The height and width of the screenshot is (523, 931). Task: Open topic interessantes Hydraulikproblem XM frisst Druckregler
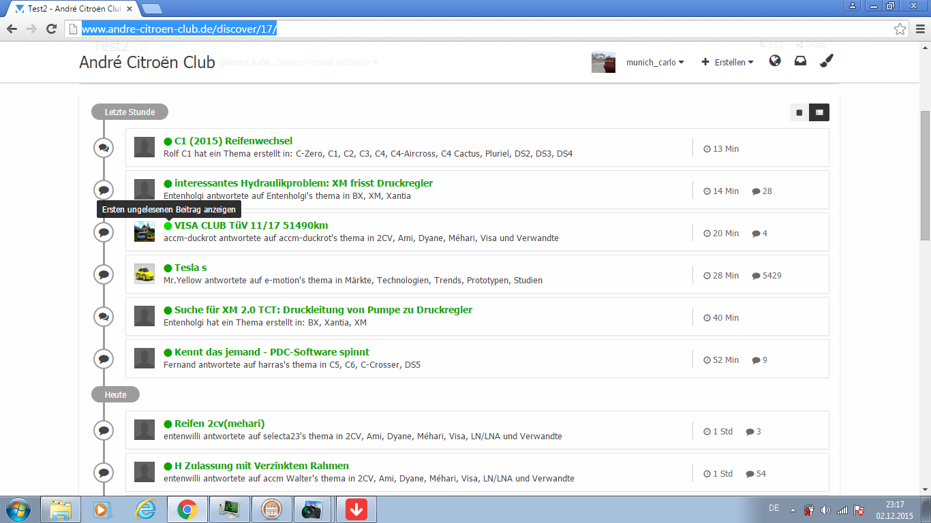(303, 183)
